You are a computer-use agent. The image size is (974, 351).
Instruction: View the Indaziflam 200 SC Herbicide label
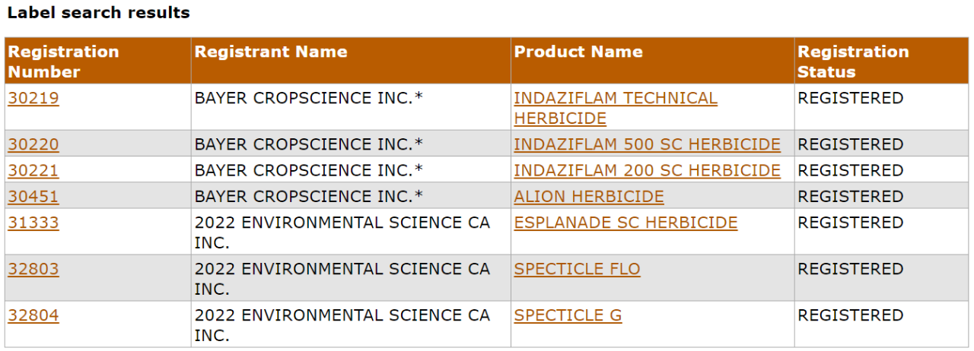click(648, 170)
